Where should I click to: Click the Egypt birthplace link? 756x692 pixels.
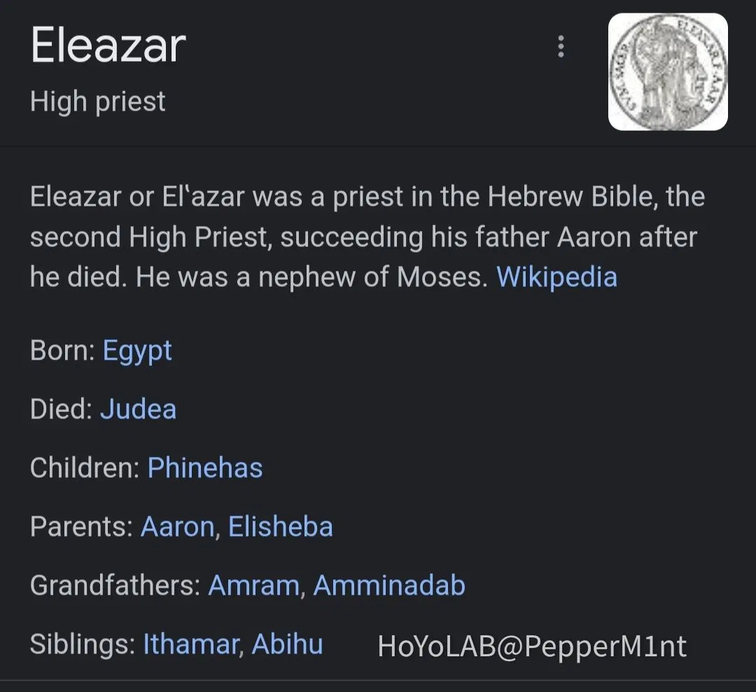(137, 351)
